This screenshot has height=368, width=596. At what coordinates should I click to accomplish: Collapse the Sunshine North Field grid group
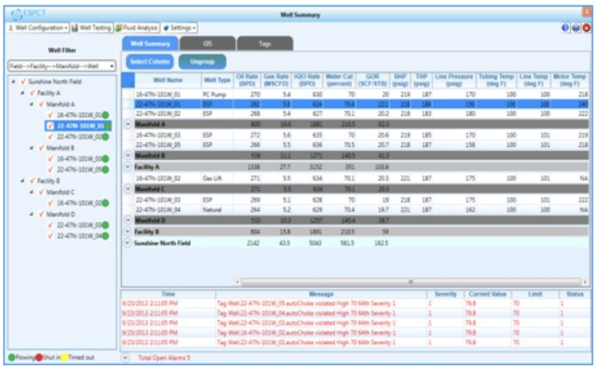[128, 243]
